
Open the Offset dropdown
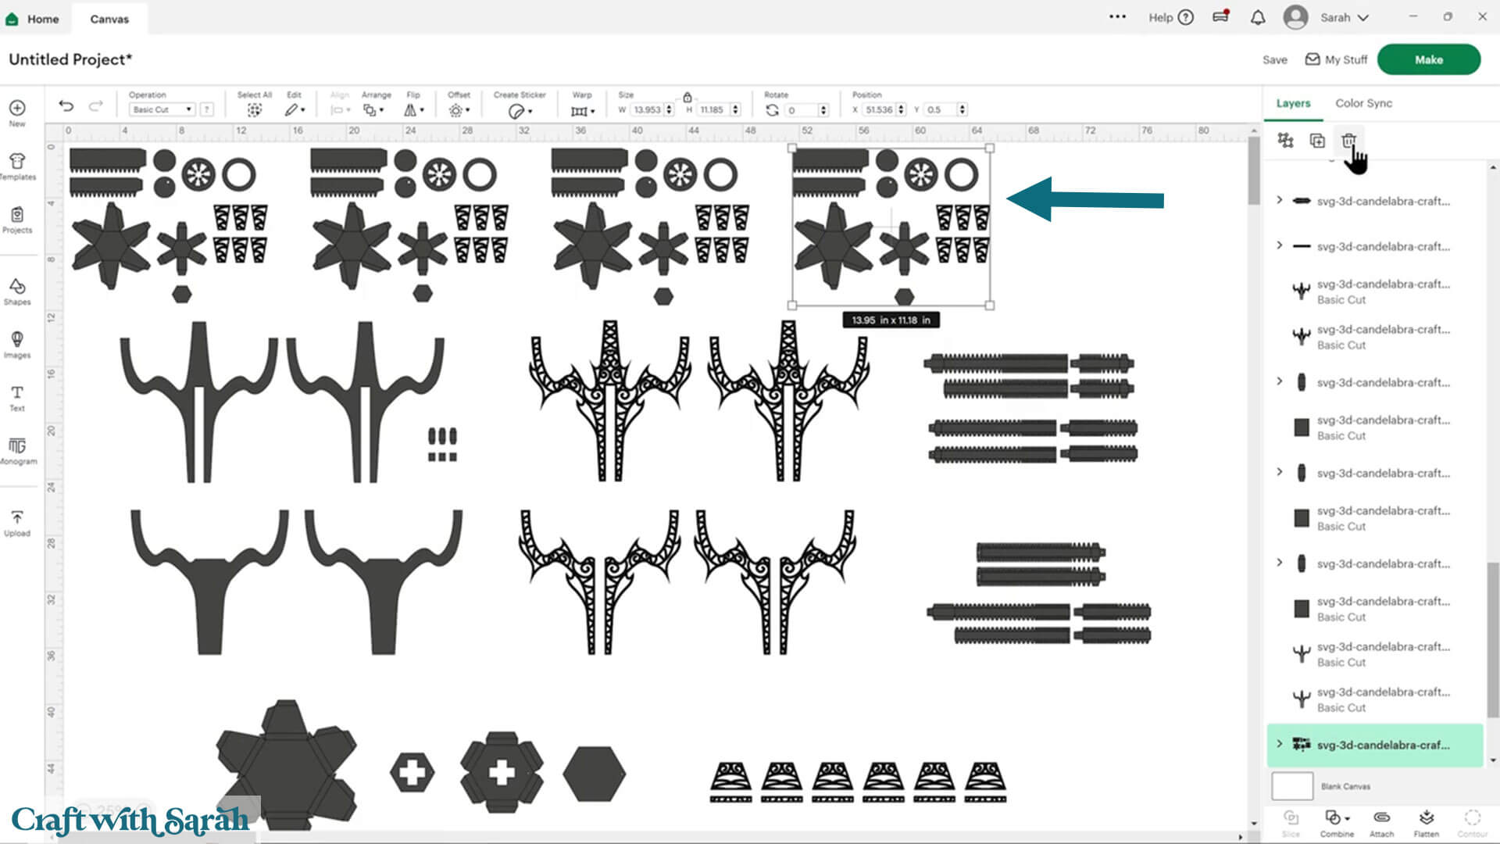(459, 110)
